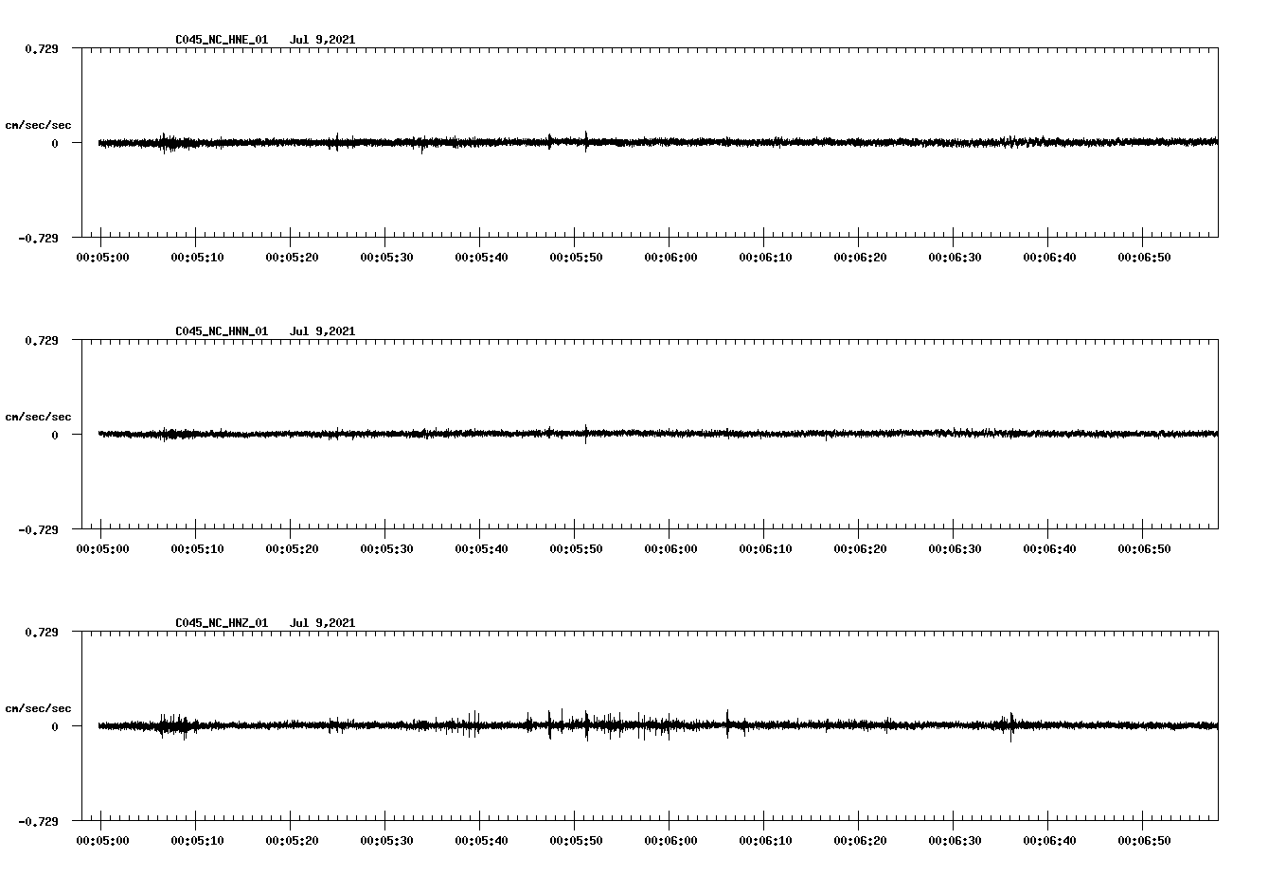Select the cm/sec/sec label of the HNE plot
This screenshot has height=875, width=1286.
(39, 123)
